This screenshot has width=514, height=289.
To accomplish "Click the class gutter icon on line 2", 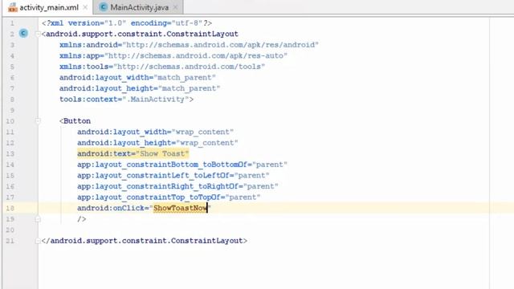I will (x=23, y=34).
